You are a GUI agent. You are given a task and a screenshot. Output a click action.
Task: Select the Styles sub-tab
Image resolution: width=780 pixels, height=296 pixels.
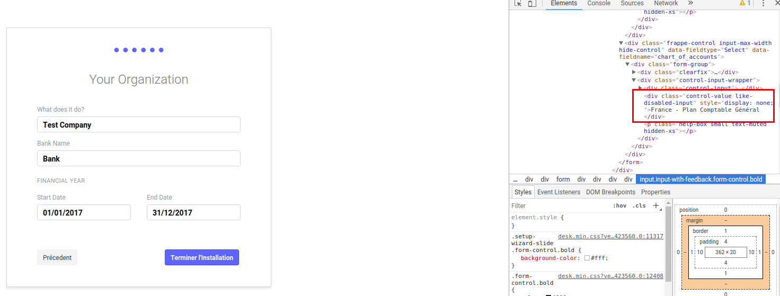pyautogui.click(x=523, y=192)
